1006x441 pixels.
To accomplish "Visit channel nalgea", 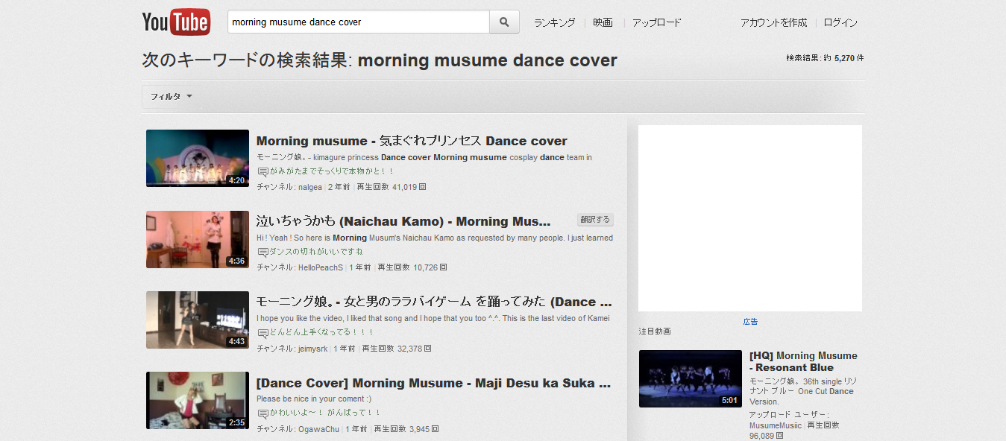I will tap(310, 187).
